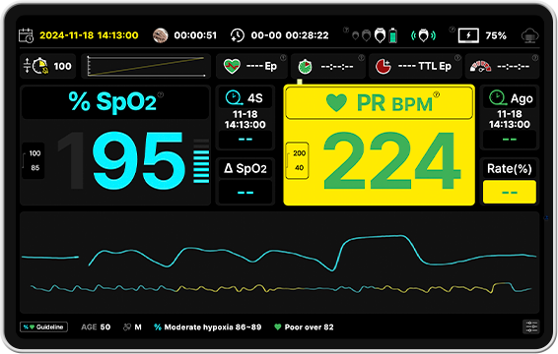Tap the large 95 SpO2 value
558x354 pixels.
[x=138, y=161]
